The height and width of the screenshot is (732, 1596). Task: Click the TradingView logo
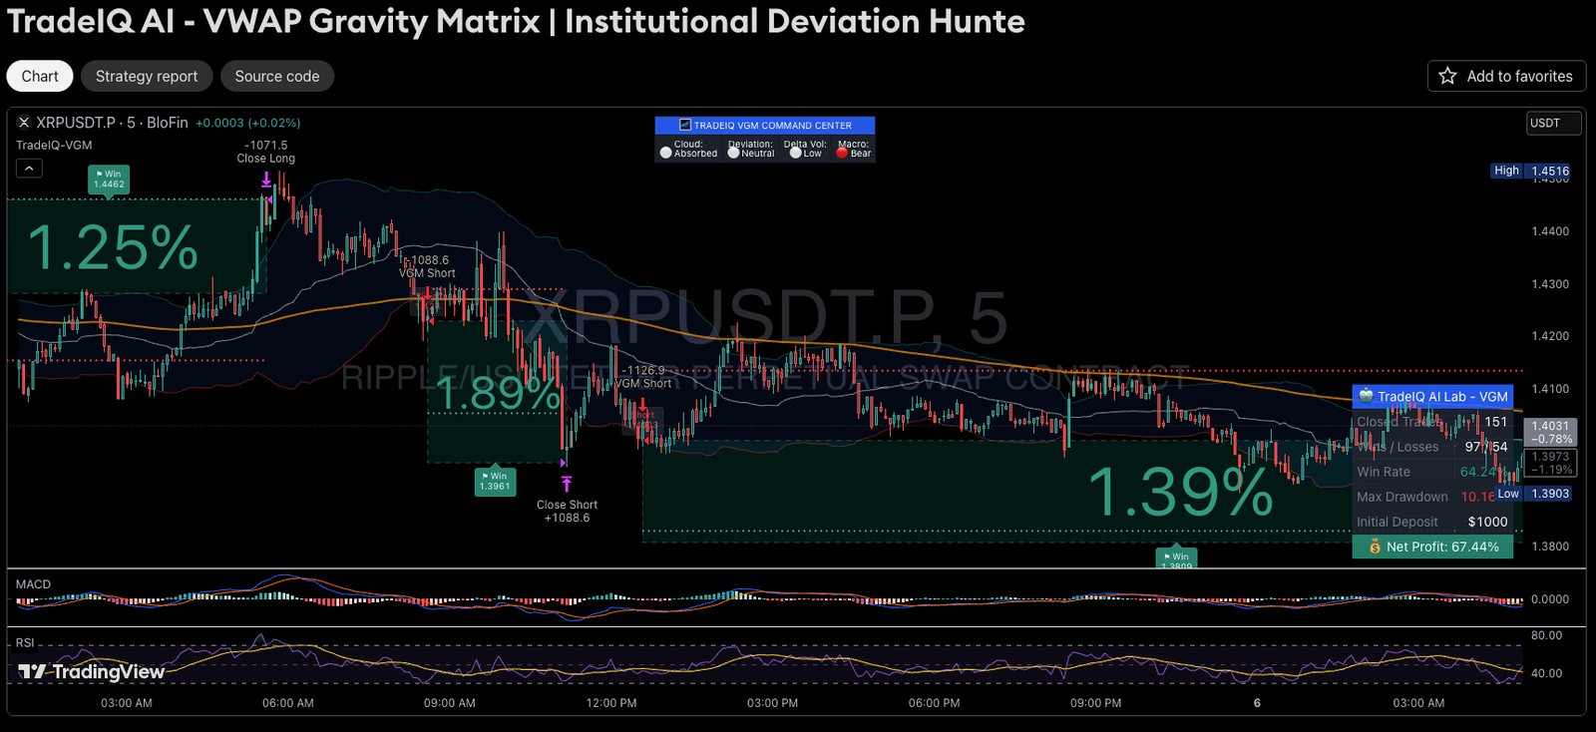[x=92, y=672]
